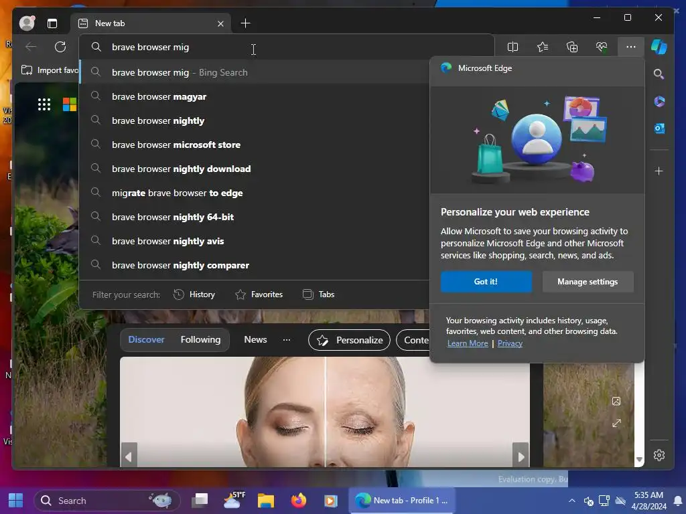Click the page scrollbar down arrow
Screen dimensions: 686x514
pyautogui.click(x=639, y=460)
